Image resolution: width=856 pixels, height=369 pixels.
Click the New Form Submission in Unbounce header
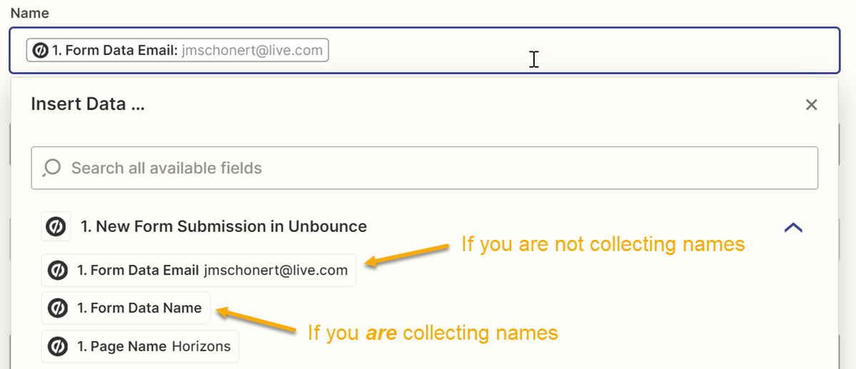pos(223,227)
